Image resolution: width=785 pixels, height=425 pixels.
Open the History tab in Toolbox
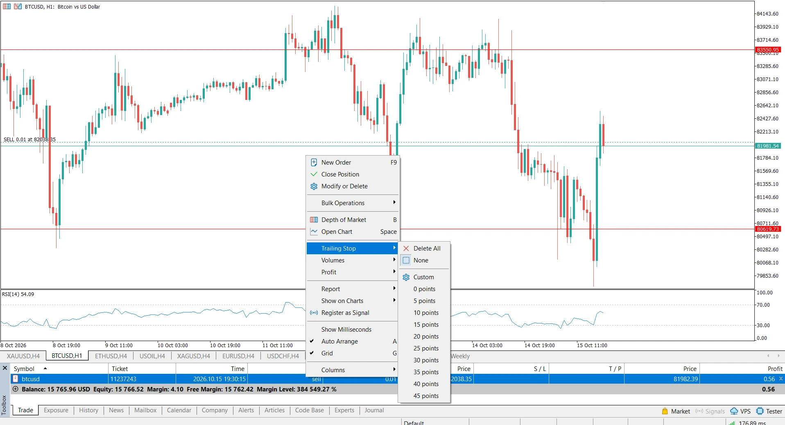click(x=88, y=410)
